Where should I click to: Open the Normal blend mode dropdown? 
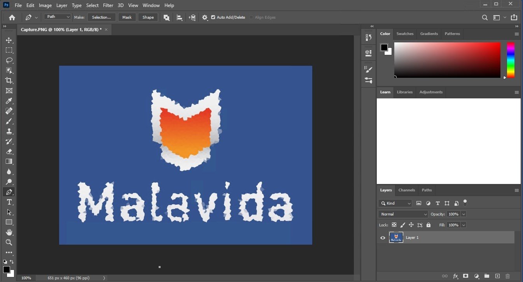pyautogui.click(x=403, y=214)
